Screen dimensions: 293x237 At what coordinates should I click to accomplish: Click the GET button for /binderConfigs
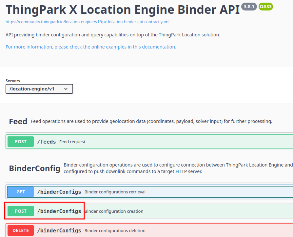click(21, 192)
